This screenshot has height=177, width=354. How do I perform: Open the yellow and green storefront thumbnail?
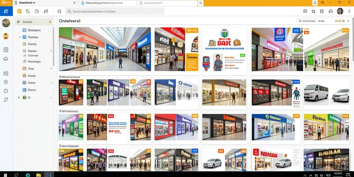click(327, 127)
